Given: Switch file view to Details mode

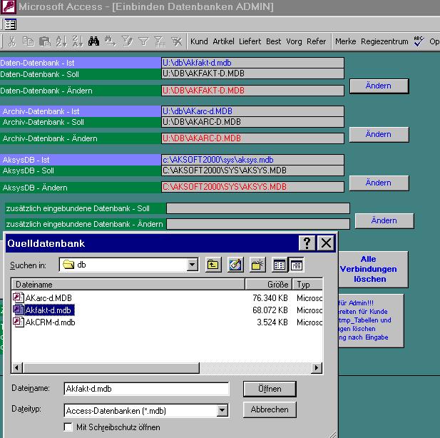Looking at the screenshot, I should point(296,265).
